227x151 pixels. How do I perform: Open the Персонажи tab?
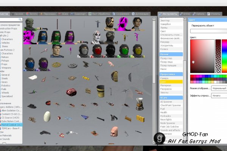(48, 14)
